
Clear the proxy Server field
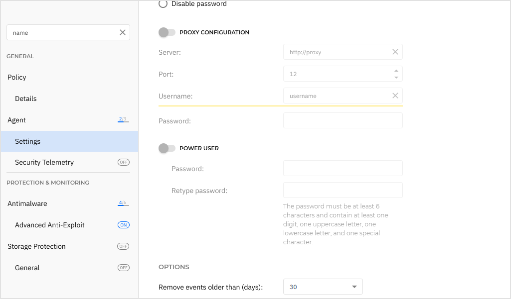[395, 52]
